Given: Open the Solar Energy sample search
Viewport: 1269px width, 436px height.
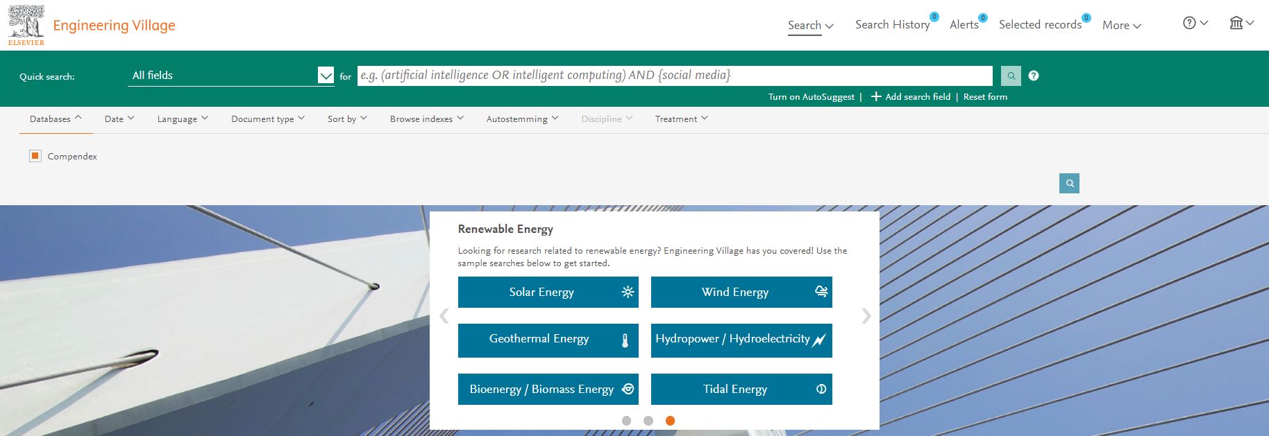Looking at the screenshot, I should [548, 292].
